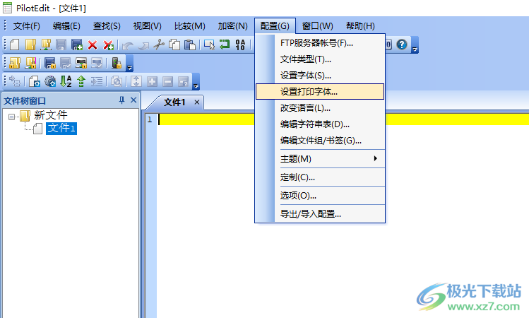Collapse the 新文件 tree node

(12, 117)
